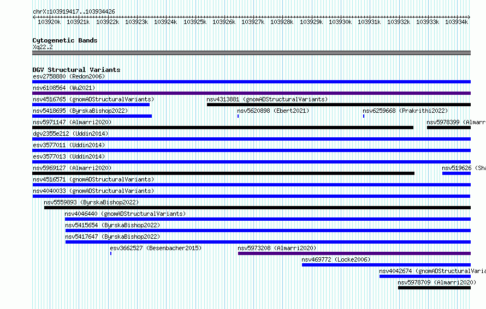Image resolution: width=486 pixels, height=309 pixels.
Task: Click the nsv4046440 (gnomADStructuralVariants) label
Action: click(125, 214)
